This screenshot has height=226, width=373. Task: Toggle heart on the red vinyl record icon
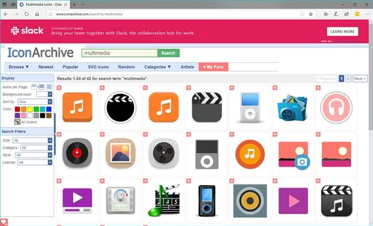click(x=59, y=135)
